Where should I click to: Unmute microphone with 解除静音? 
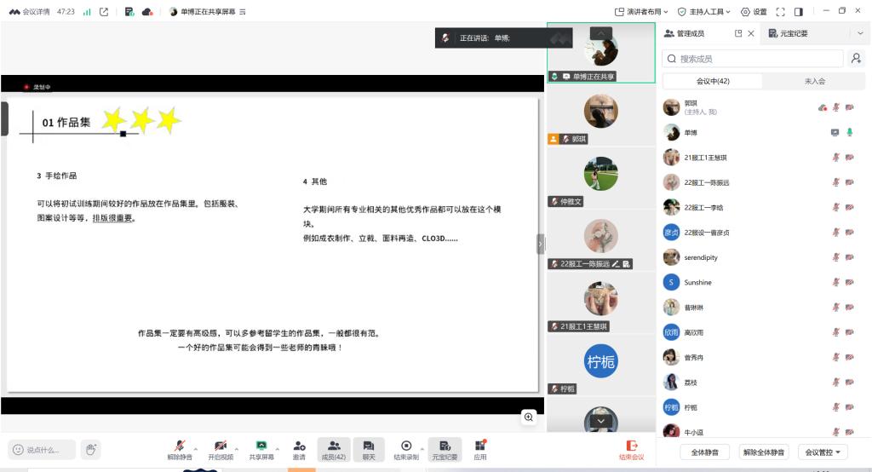180,446
